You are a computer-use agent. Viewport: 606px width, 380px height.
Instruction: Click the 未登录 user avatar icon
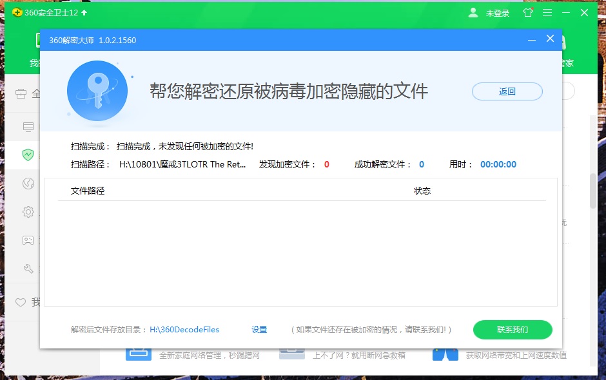click(473, 13)
